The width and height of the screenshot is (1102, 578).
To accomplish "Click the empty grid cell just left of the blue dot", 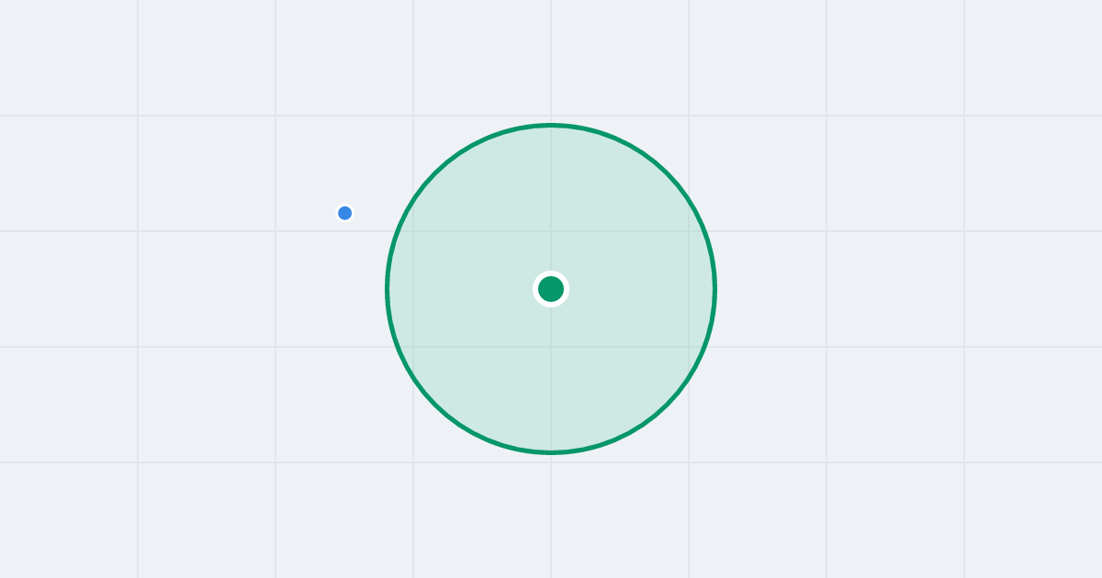I will coord(207,173).
